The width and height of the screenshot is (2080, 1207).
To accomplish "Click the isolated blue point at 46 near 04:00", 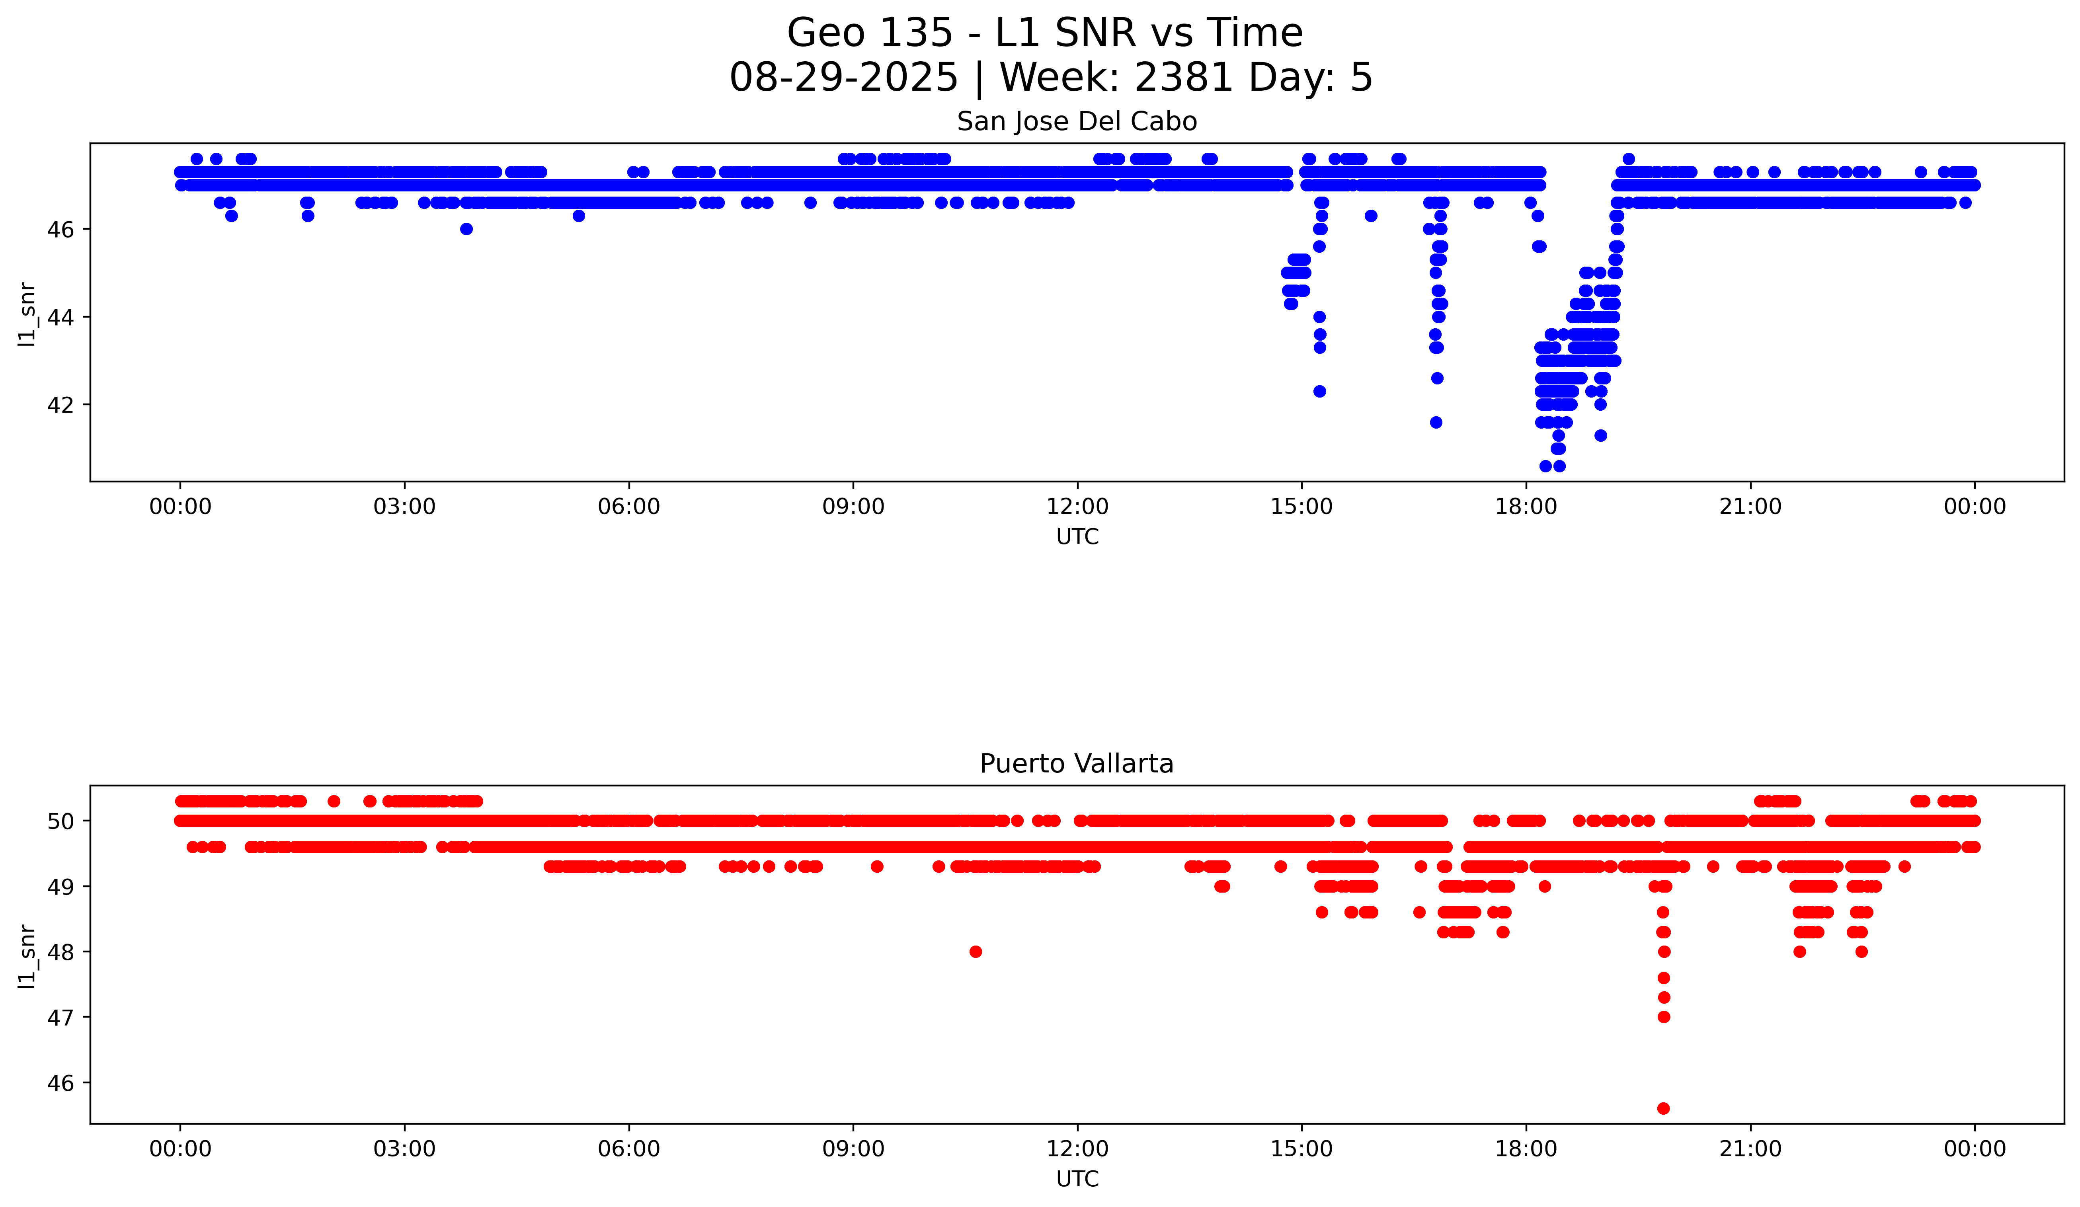I will [x=466, y=229].
